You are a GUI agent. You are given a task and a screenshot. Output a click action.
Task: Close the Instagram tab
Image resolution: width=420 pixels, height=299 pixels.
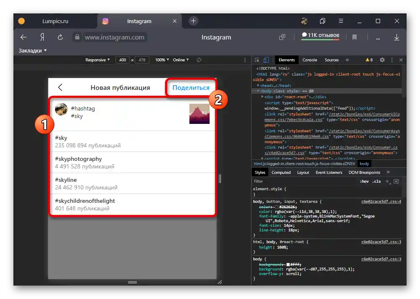coord(175,21)
